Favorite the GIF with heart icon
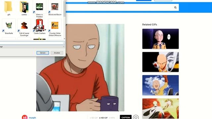This screenshot has width=212, height=119. click(x=136, y=118)
